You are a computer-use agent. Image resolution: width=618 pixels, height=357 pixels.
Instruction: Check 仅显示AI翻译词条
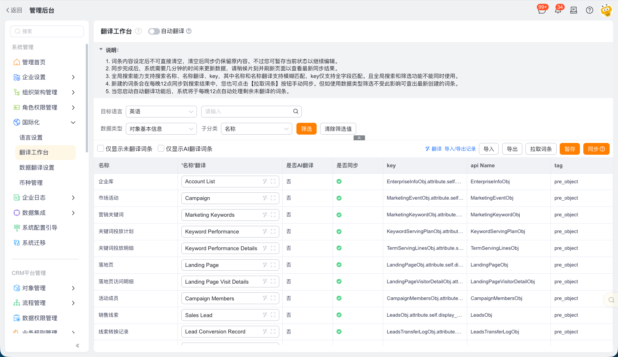(x=161, y=149)
